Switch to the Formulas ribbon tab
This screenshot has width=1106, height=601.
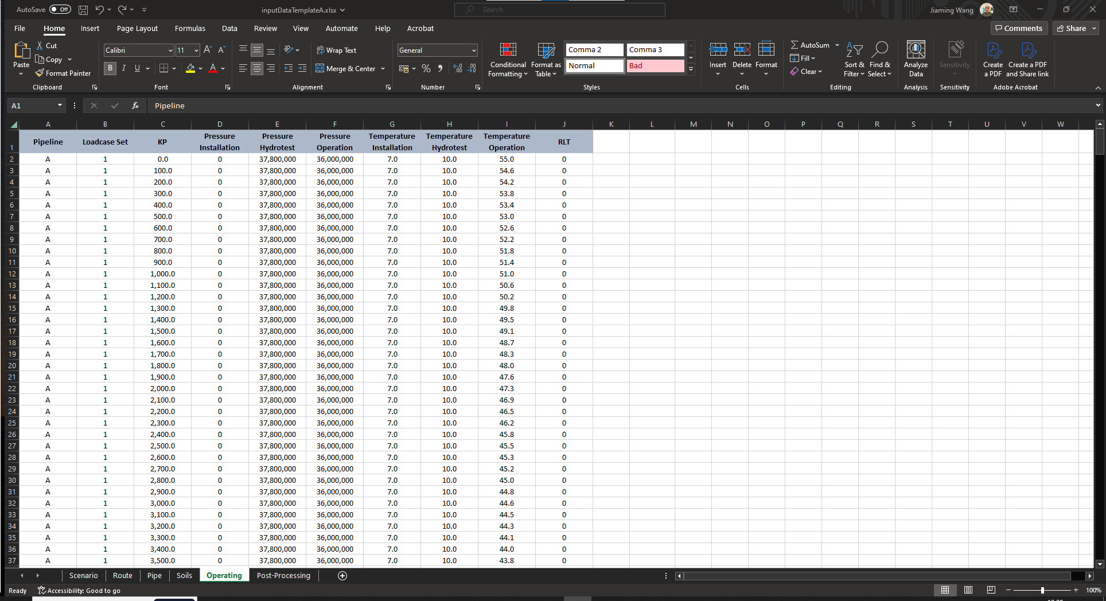click(189, 28)
